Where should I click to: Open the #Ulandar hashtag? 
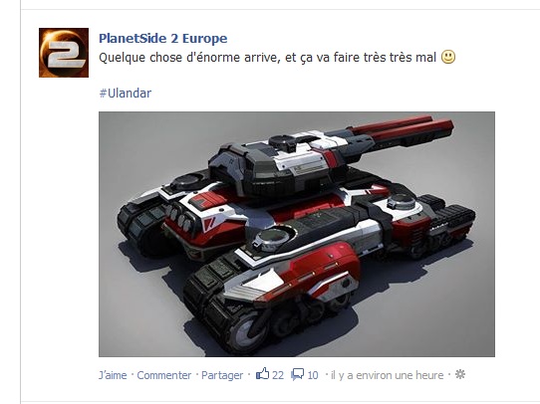tap(126, 94)
